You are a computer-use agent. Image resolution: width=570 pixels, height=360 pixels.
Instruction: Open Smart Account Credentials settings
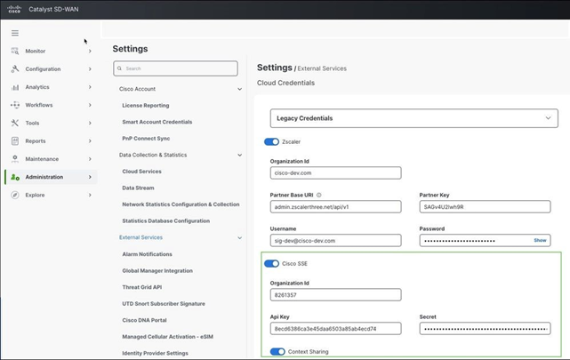click(x=157, y=122)
